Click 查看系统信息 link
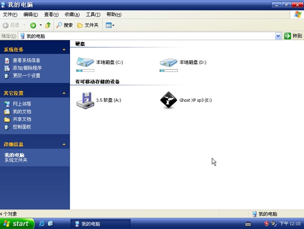This screenshot has width=304, height=229. point(26,60)
